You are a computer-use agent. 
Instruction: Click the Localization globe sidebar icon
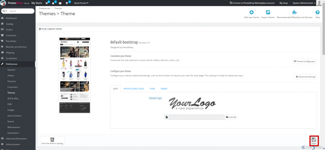2,58
